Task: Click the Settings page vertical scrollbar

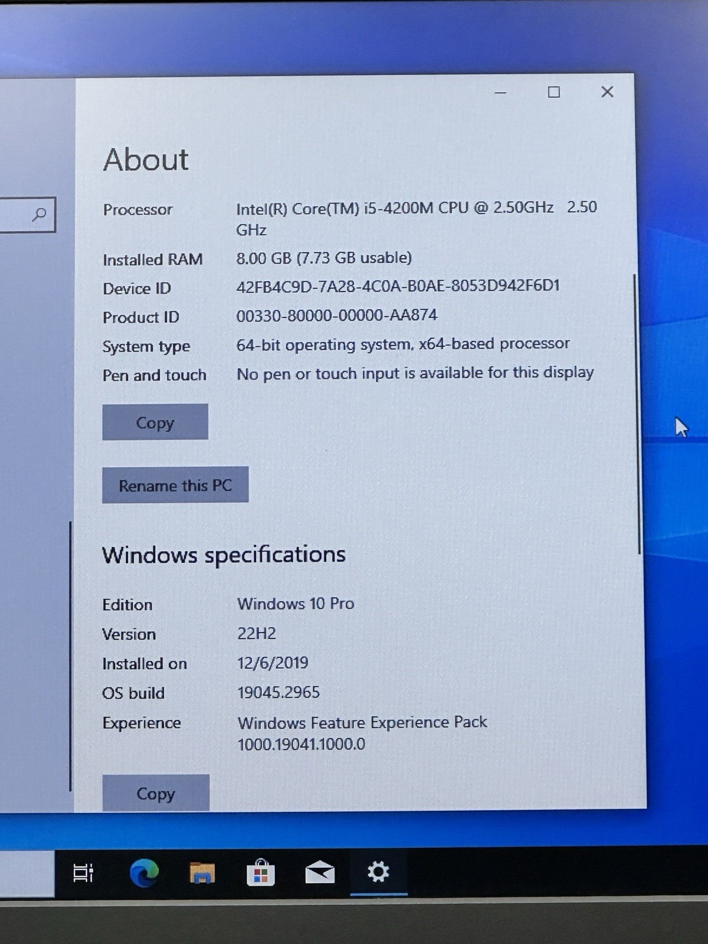Action: (x=637, y=413)
